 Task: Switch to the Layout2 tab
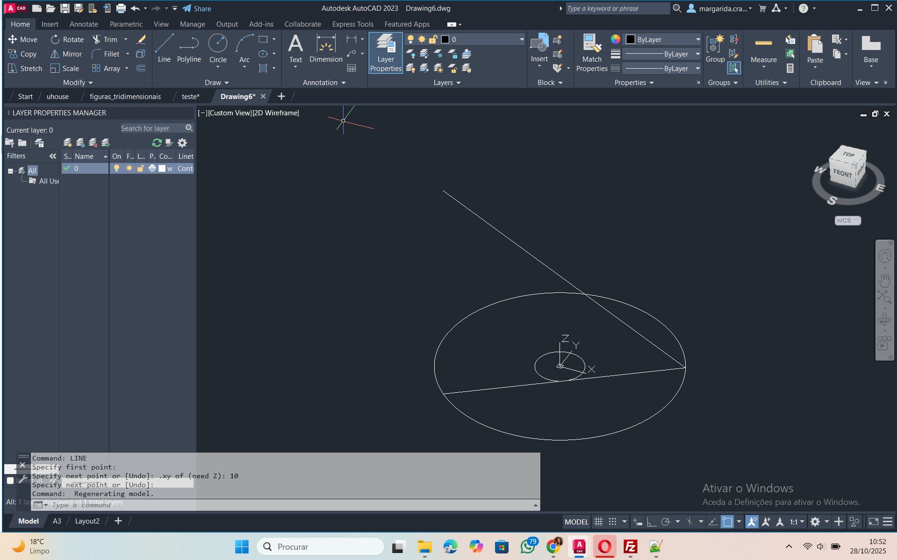pos(87,521)
